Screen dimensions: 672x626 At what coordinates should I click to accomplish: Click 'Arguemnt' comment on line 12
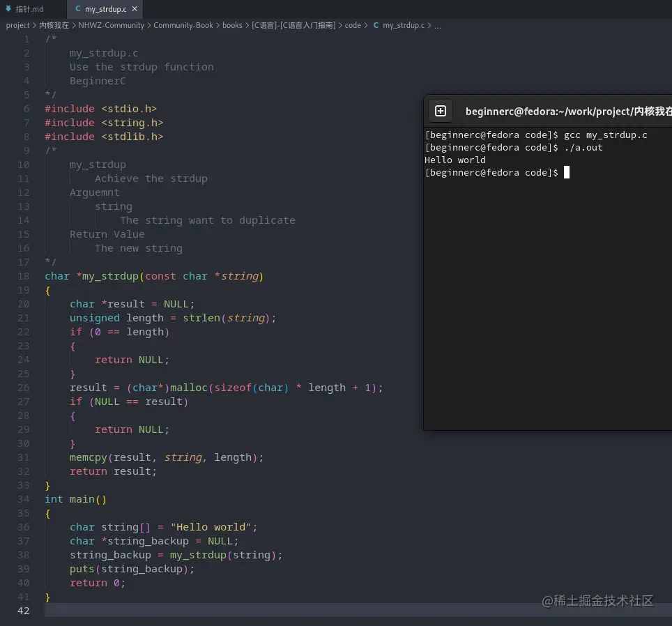point(94,192)
